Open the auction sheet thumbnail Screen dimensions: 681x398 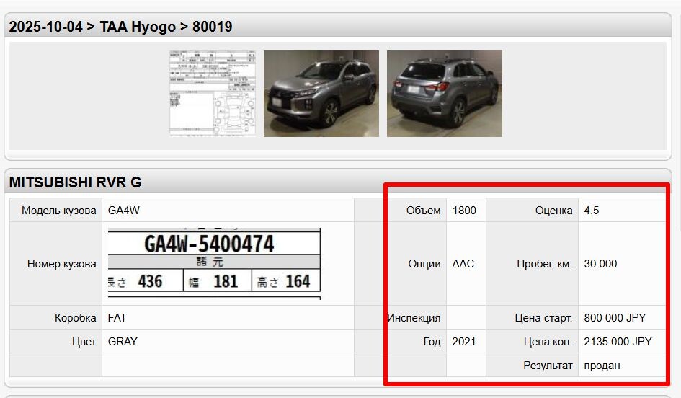click(x=213, y=94)
